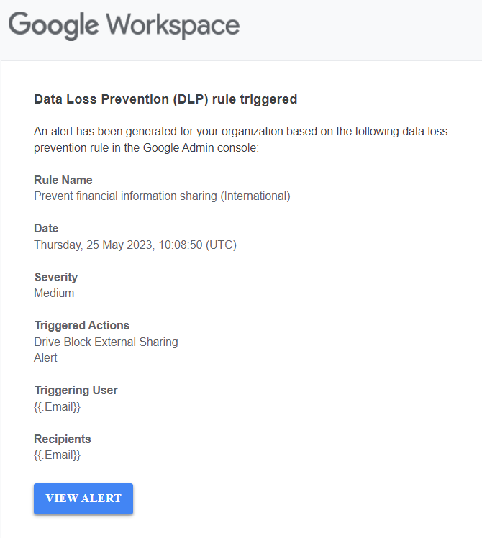Image resolution: width=482 pixels, height=538 pixels.
Task: Click the word Google in the header logo
Action: coord(53,26)
